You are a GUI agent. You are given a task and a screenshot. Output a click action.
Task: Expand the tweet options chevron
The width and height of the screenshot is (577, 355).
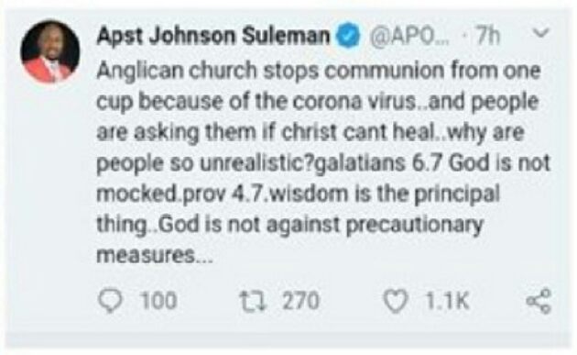(x=541, y=33)
